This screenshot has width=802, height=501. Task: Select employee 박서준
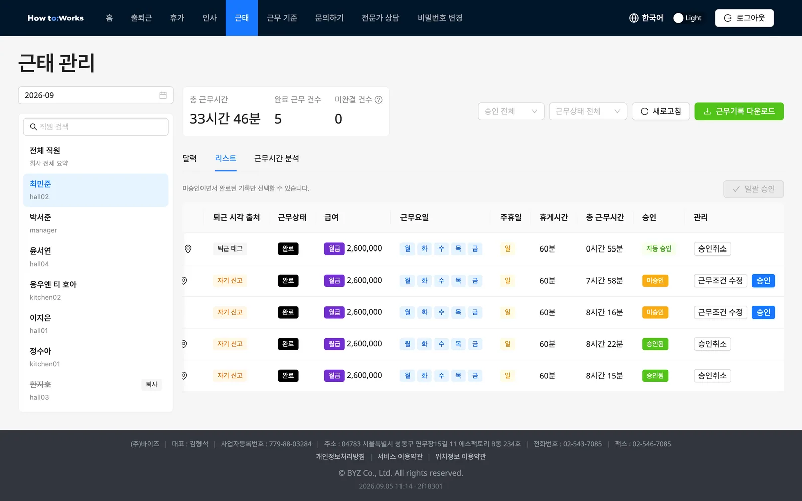click(x=96, y=223)
